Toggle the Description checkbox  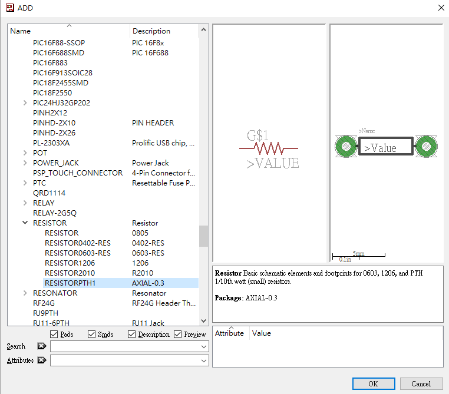tap(132, 335)
